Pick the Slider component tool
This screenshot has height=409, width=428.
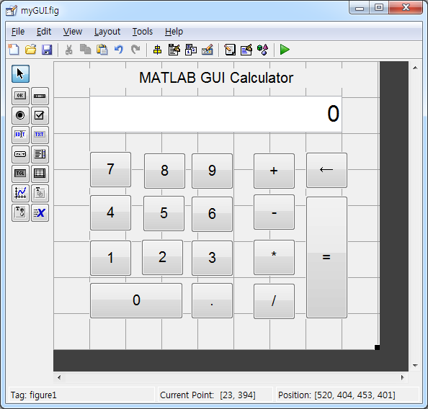point(40,96)
